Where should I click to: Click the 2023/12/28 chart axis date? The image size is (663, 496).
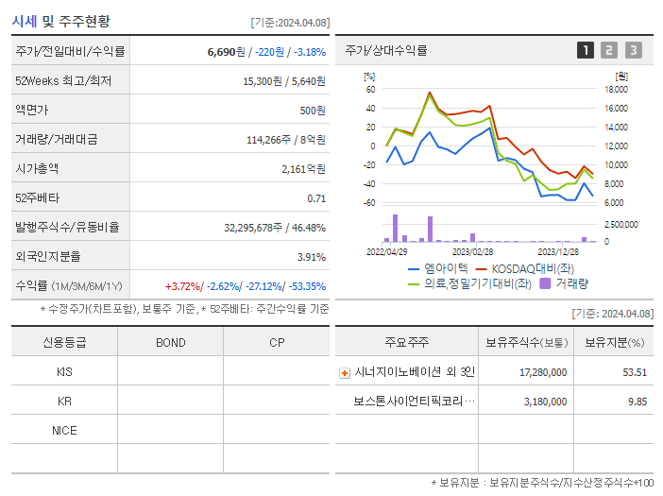click(558, 252)
